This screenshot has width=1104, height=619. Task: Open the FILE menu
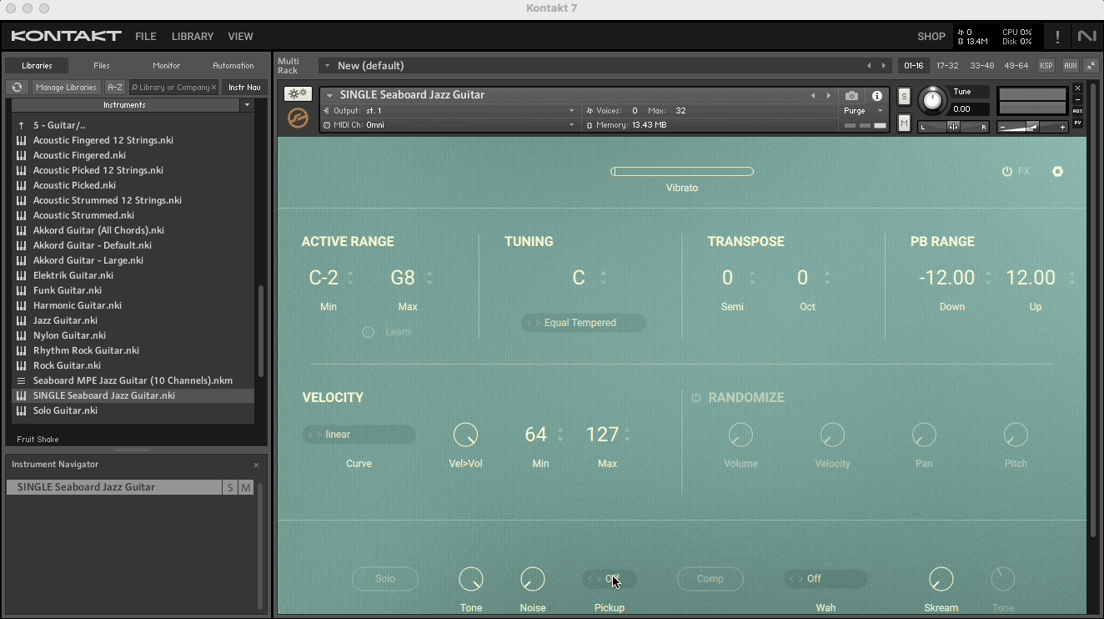146,37
